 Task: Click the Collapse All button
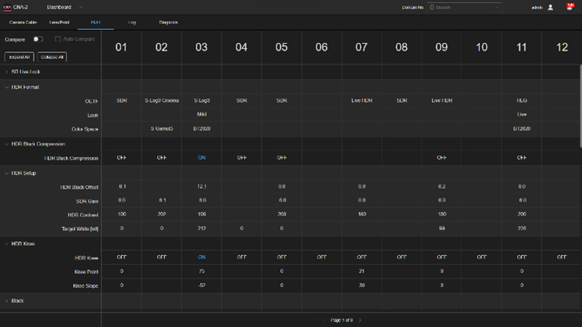click(52, 57)
